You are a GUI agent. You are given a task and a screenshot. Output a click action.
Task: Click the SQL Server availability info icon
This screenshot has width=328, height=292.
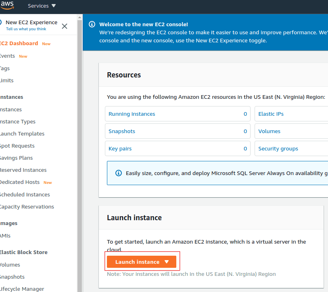coord(118,173)
